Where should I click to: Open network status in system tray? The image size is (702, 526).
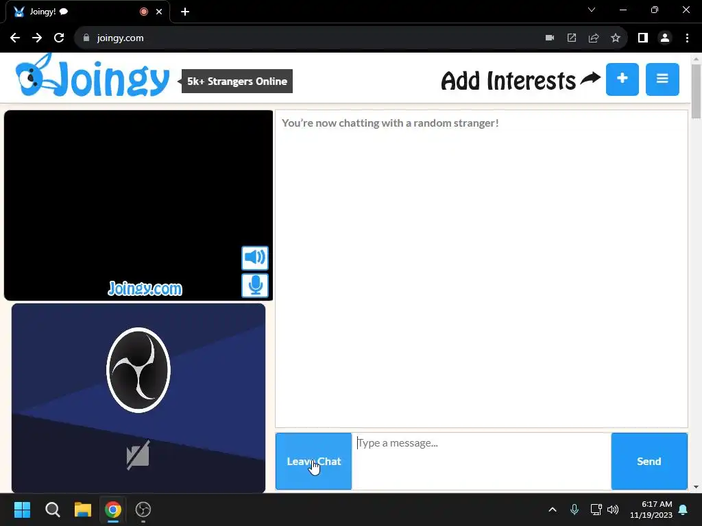(596, 510)
